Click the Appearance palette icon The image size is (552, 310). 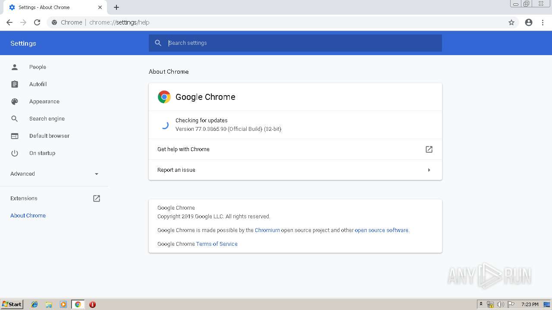pos(15,102)
